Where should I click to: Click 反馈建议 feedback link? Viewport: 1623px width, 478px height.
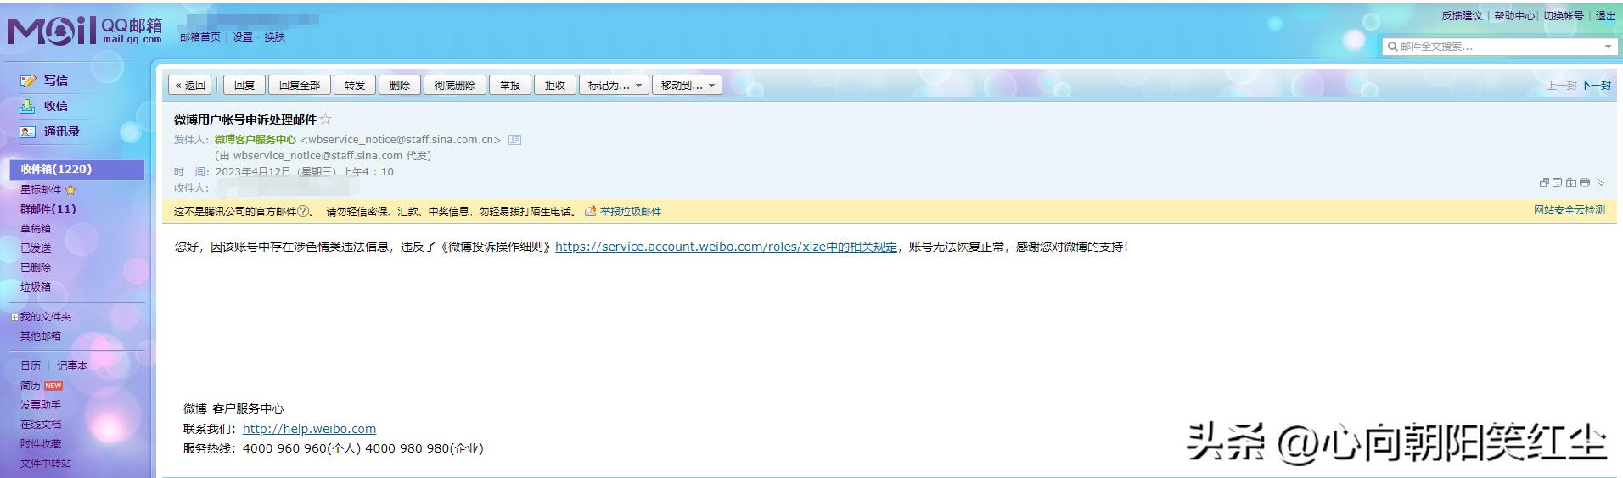tap(1462, 16)
